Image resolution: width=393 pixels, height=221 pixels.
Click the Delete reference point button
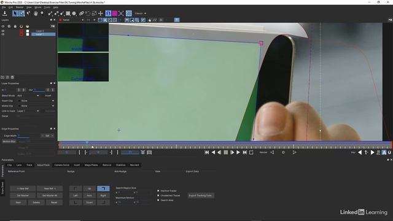pos(36,203)
